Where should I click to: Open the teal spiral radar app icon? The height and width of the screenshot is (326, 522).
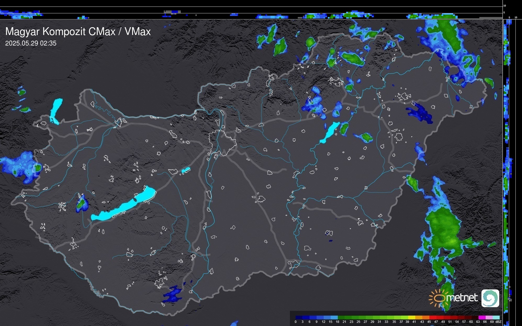[490, 298]
